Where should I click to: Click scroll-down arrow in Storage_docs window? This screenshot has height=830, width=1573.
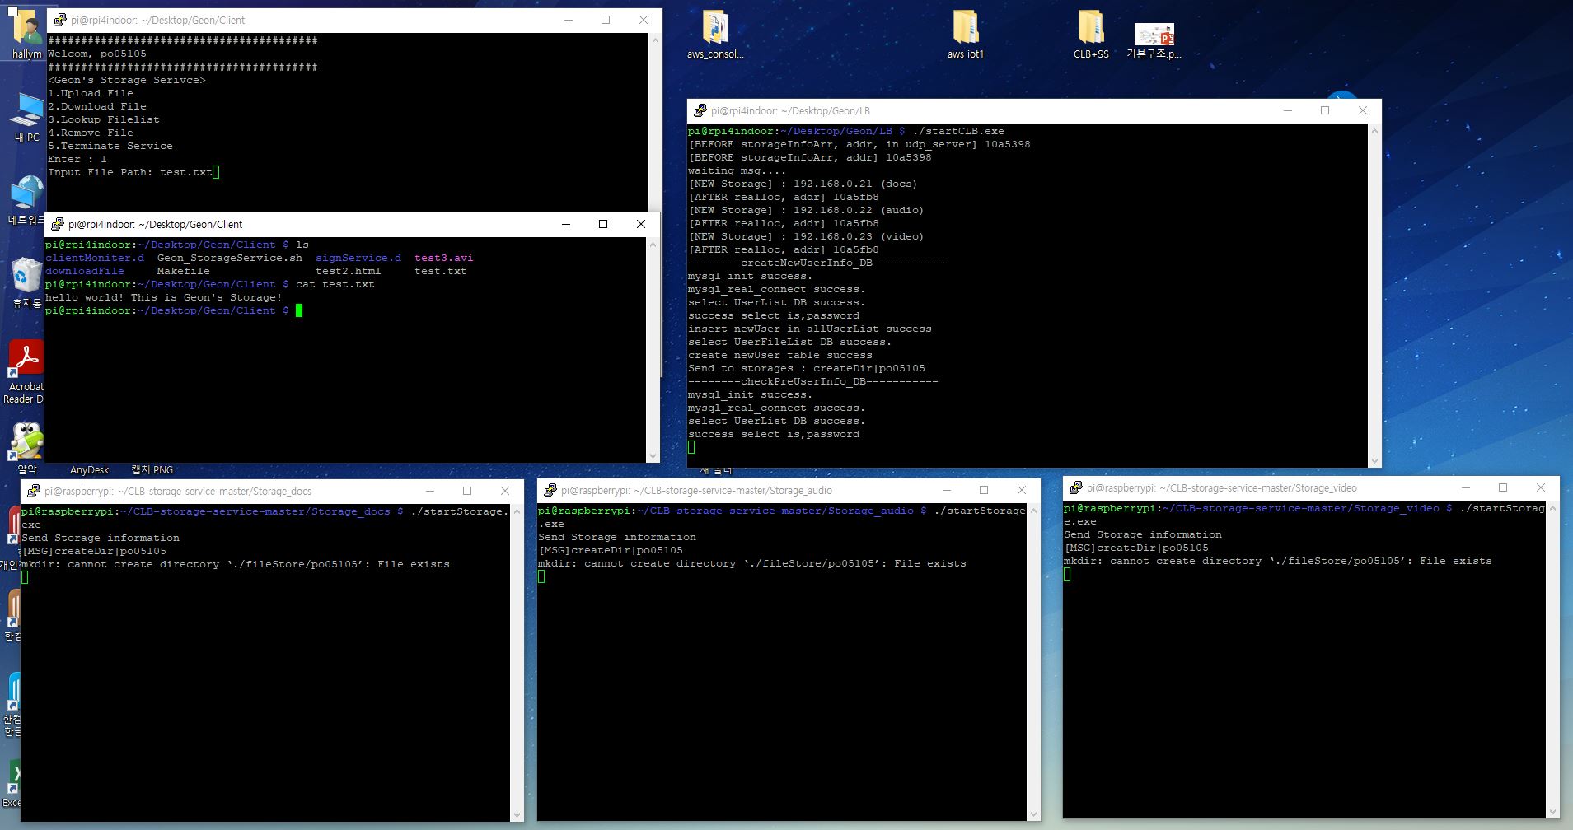coord(517,815)
